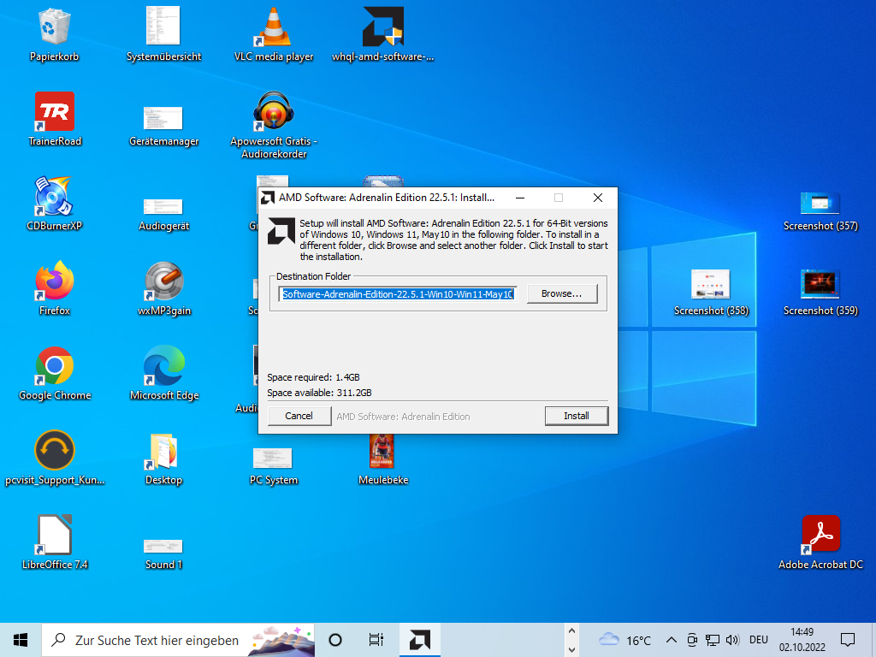Click the Meet Now camera tray icon
This screenshot has width=876, height=657.
(x=692, y=640)
